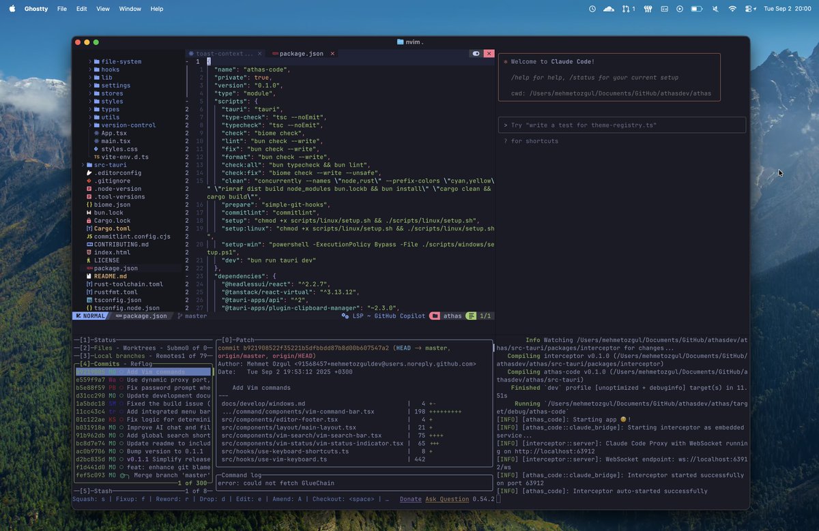Screen dimensions: 819x531
Task: Click the CONTRIBUTING.md markdown icon
Action: pos(89,245)
